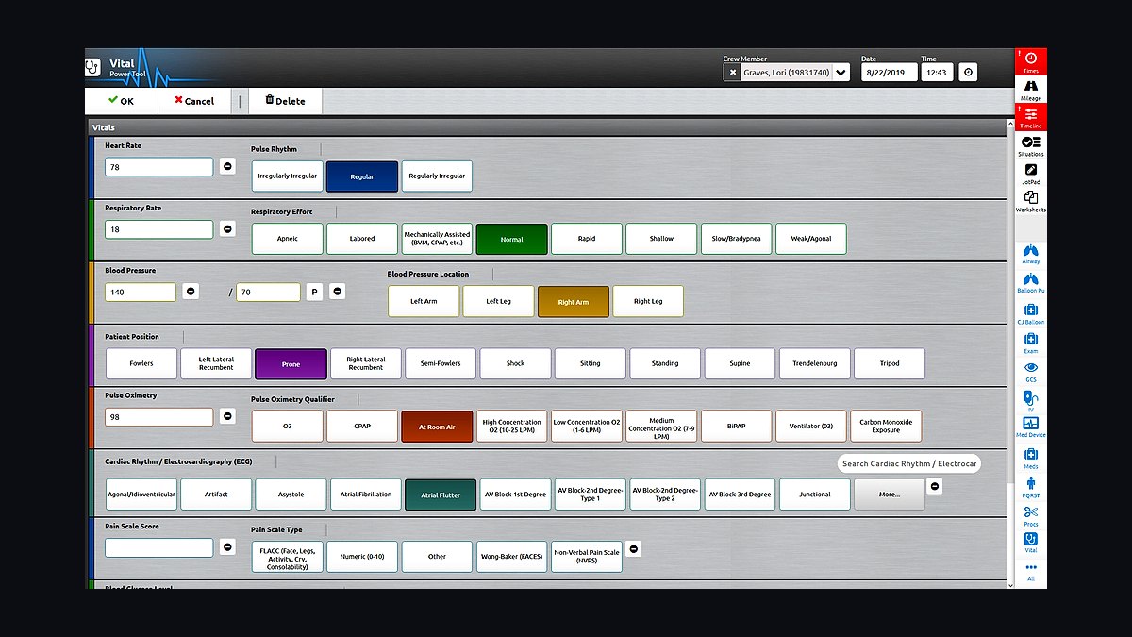Click the Pain Scale Score field
1132x637 pixels.
click(x=159, y=547)
